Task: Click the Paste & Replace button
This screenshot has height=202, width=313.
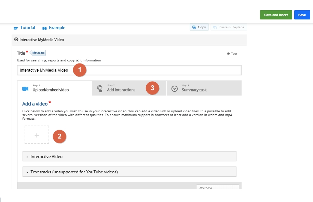Action: 229,27
